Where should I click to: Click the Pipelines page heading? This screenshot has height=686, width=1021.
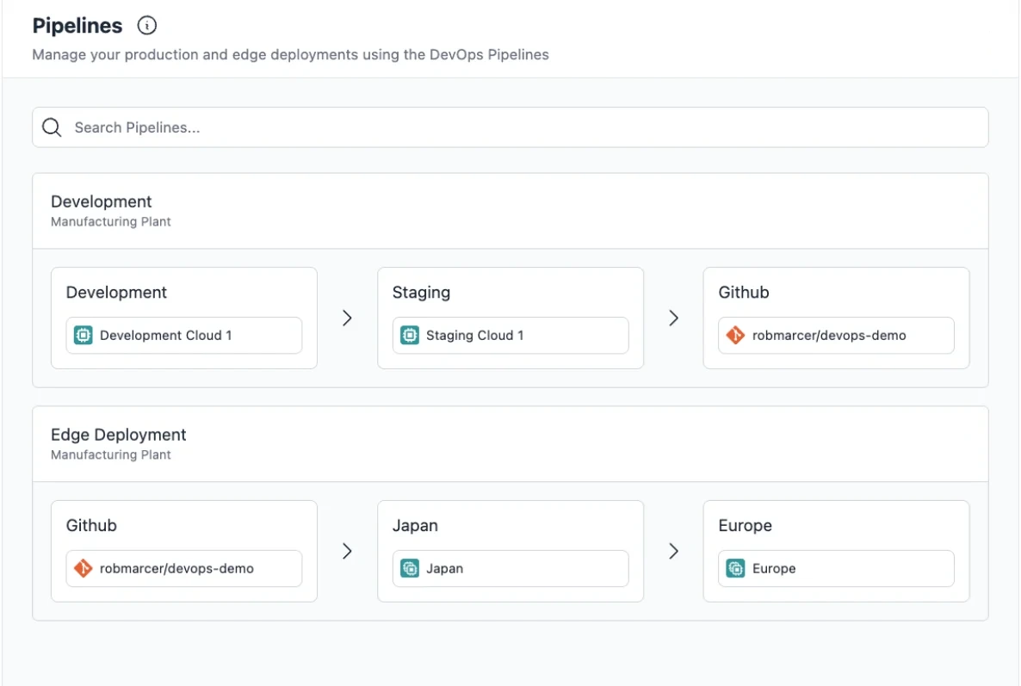pyautogui.click(x=77, y=25)
